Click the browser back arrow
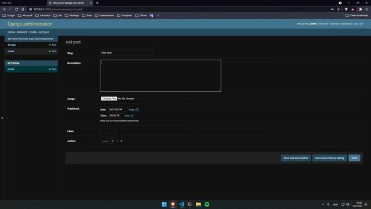 pos(4,9)
